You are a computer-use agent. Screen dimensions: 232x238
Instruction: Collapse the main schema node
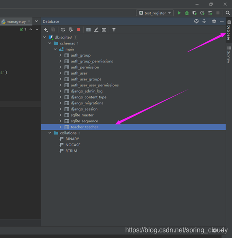pos(55,49)
